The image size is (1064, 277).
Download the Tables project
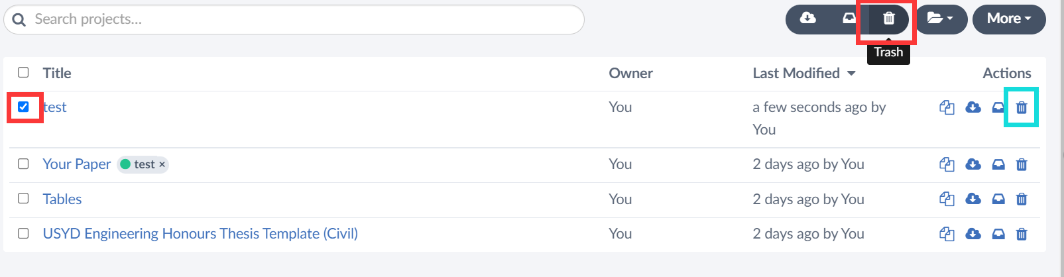(x=973, y=199)
